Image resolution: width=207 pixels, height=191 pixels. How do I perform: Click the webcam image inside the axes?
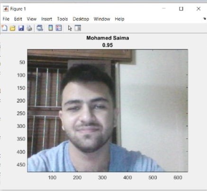click(x=108, y=111)
